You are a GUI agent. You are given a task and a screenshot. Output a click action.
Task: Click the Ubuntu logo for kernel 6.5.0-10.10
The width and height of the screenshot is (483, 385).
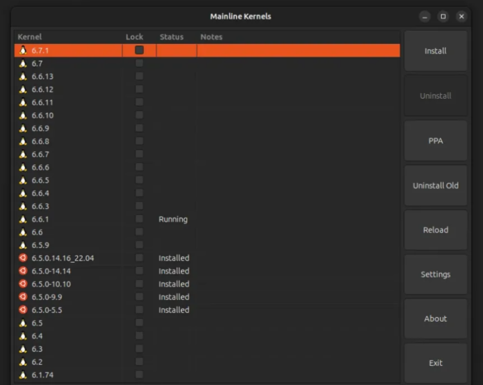click(x=23, y=283)
